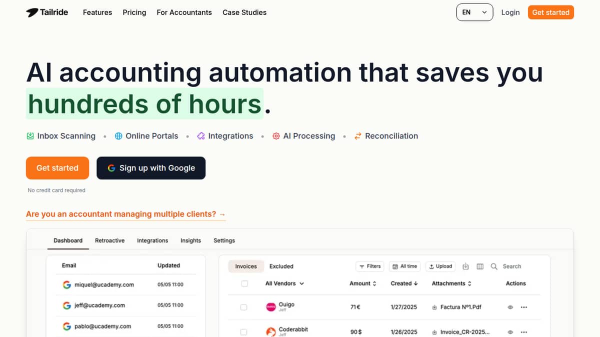Click the Tailride logo

point(47,12)
